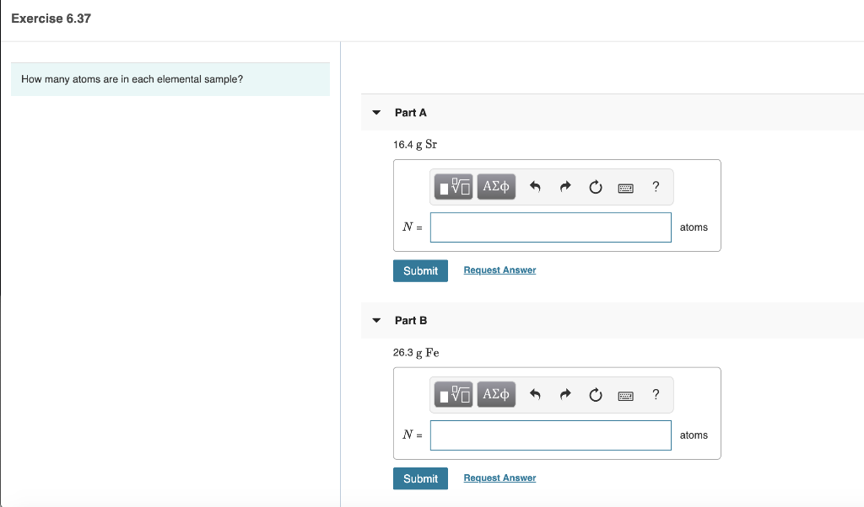Open Part A Greek symbols palette
The height and width of the screenshot is (507, 864).
pyautogui.click(x=496, y=186)
